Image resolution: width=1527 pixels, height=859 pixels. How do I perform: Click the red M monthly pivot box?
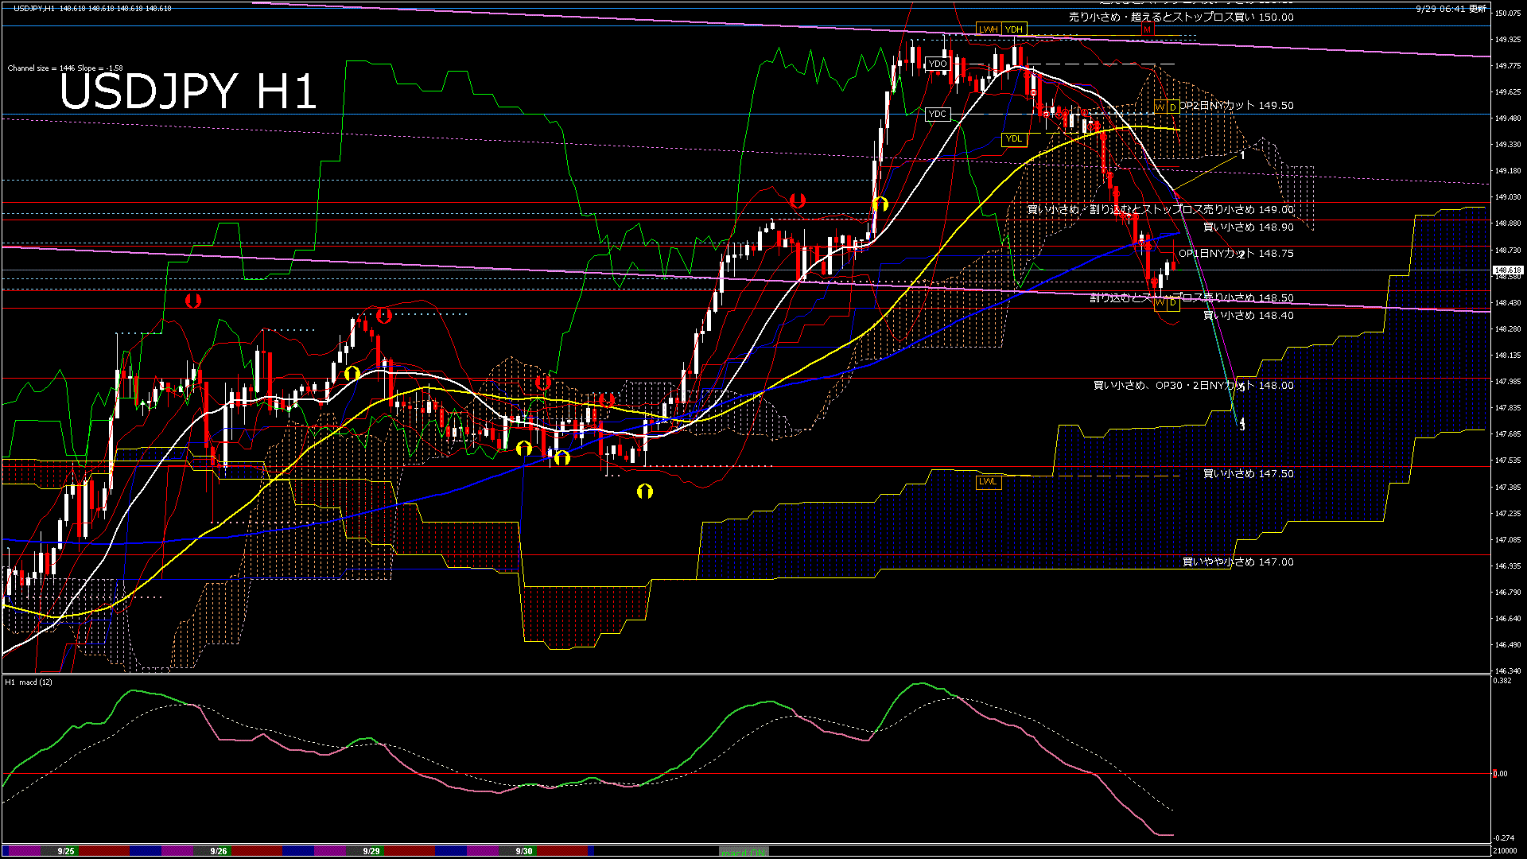click(x=1147, y=30)
